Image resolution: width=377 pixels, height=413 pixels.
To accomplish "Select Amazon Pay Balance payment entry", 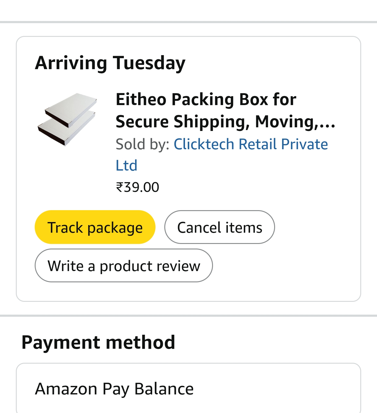I will 114,389.
